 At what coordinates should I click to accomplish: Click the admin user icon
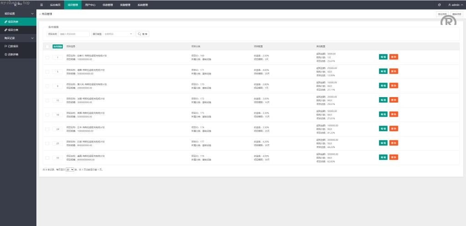point(450,5)
